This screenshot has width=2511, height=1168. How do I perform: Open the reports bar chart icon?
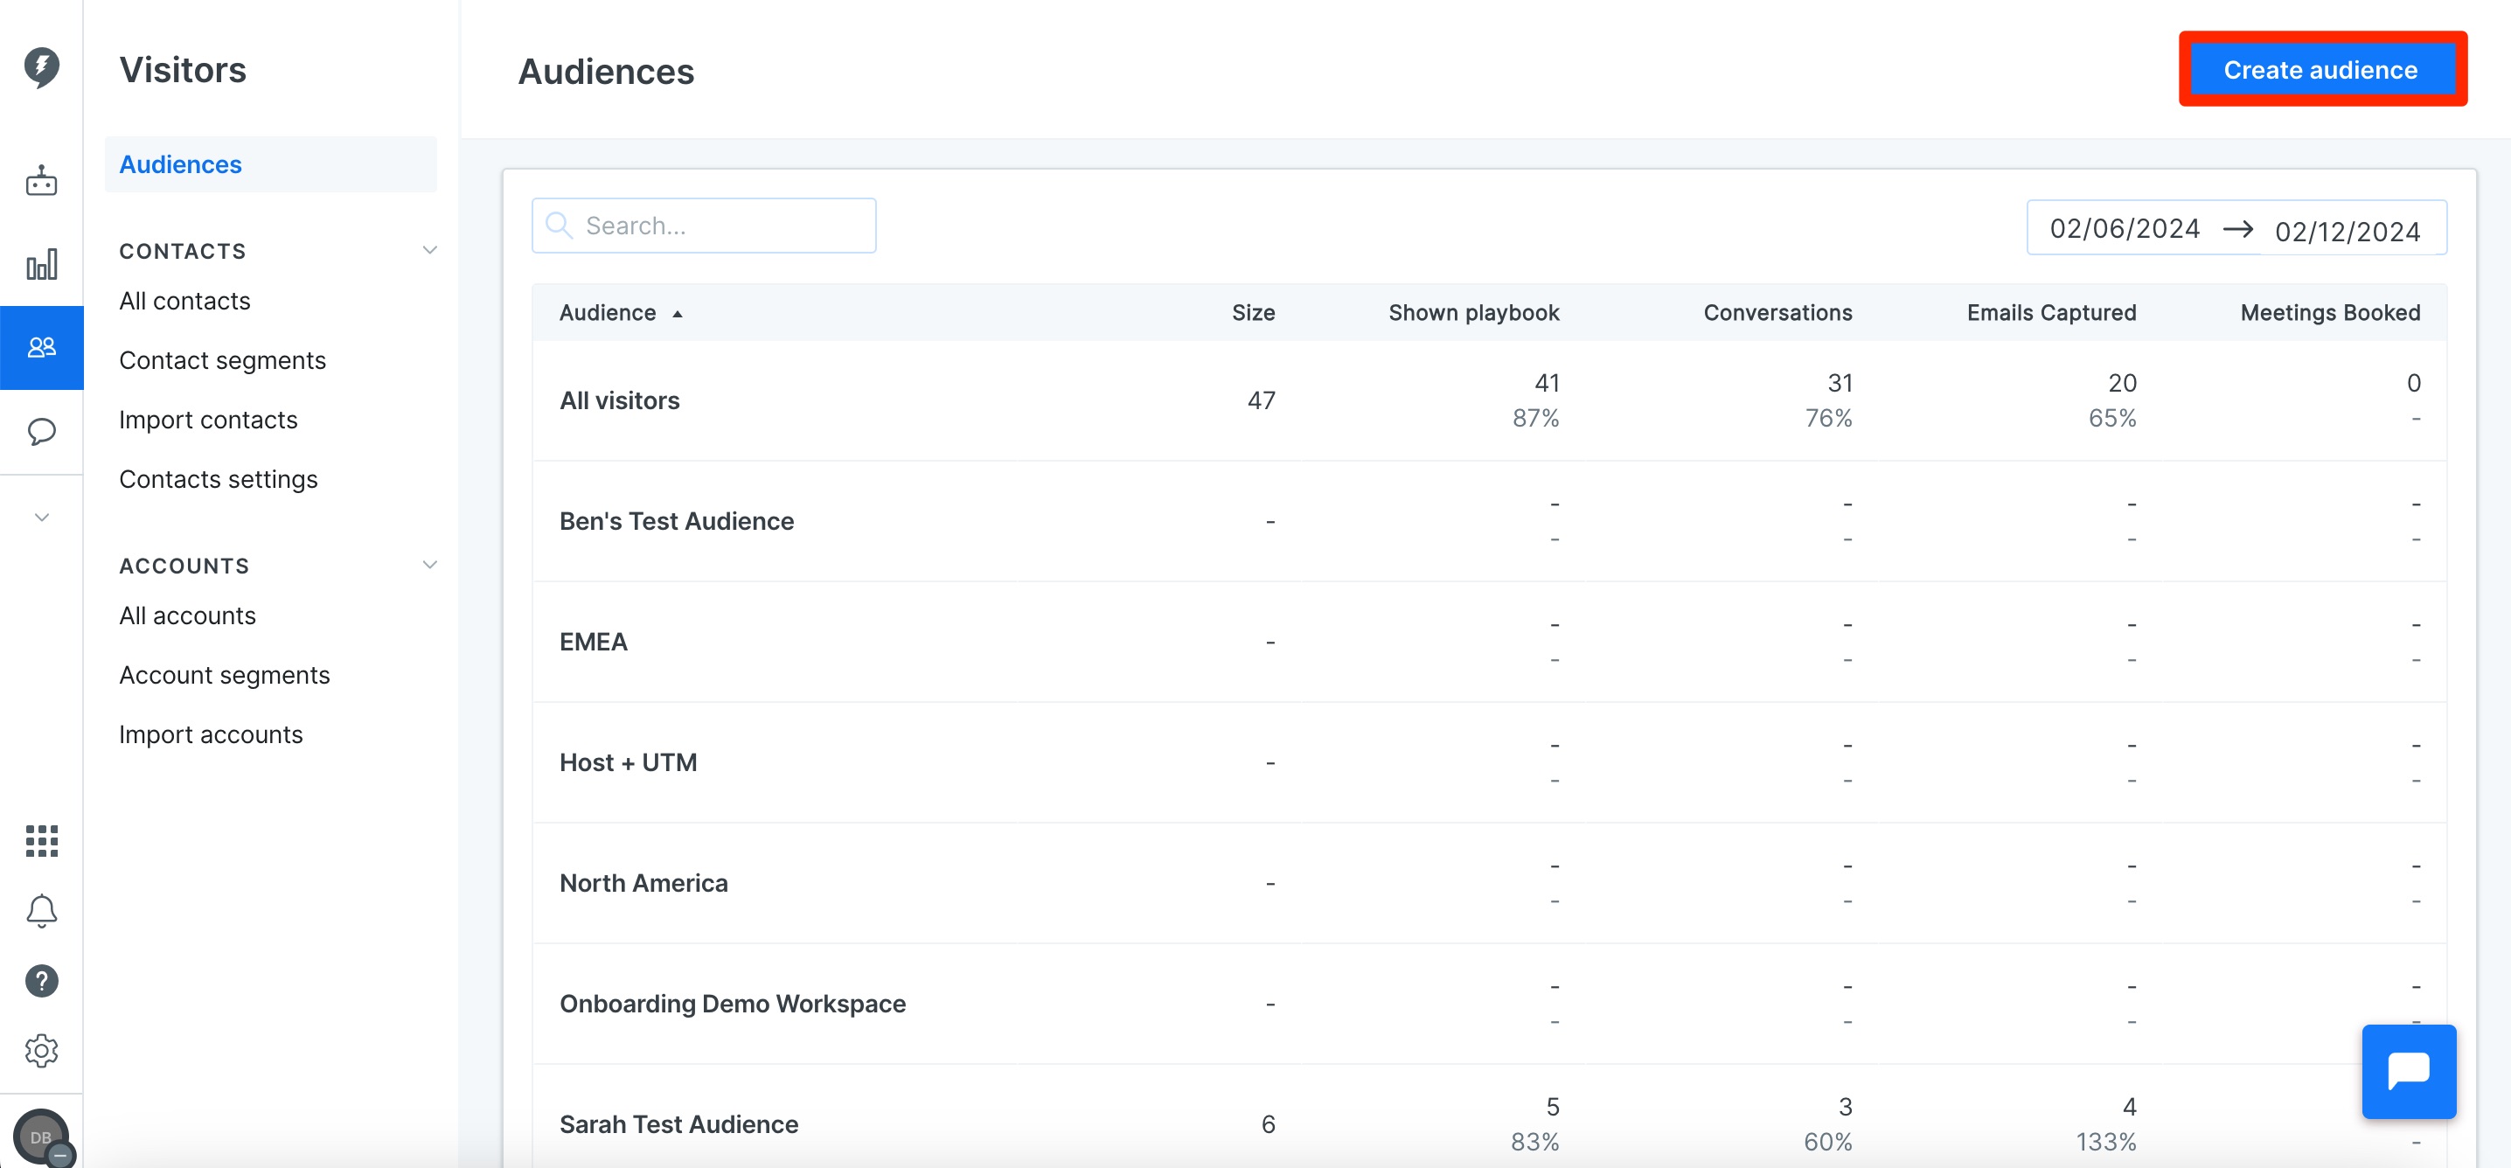click(41, 264)
